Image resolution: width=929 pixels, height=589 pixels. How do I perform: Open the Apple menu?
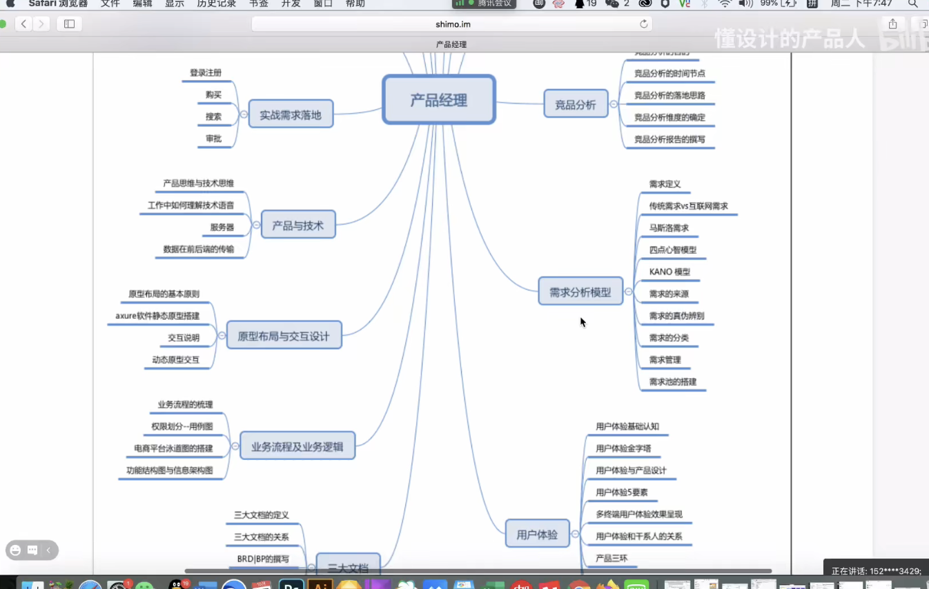coord(10,3)
